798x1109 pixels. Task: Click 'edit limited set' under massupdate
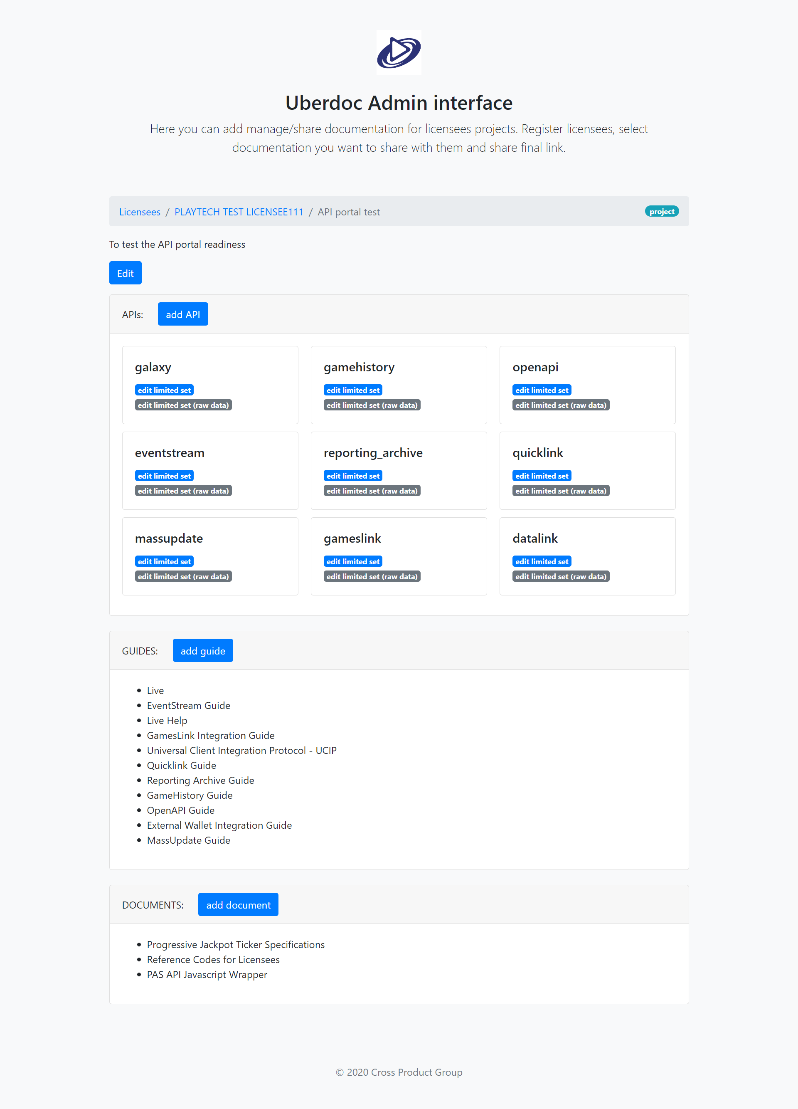pos(164,561)
